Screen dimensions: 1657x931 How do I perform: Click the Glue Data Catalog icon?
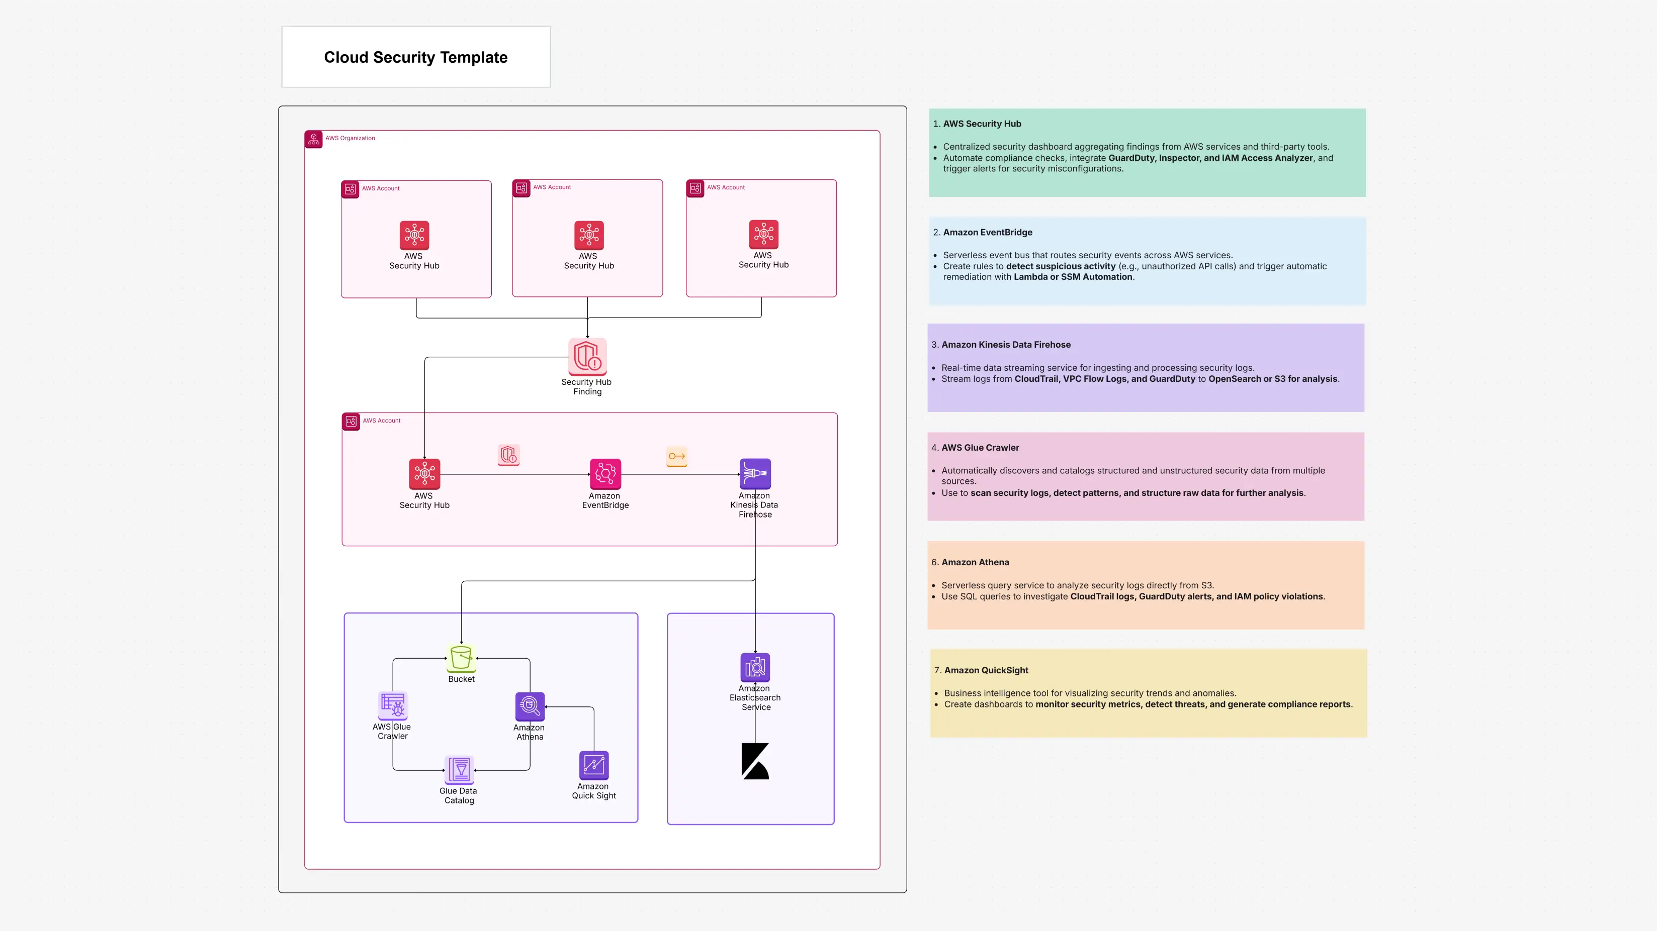(x=458, y=769)
